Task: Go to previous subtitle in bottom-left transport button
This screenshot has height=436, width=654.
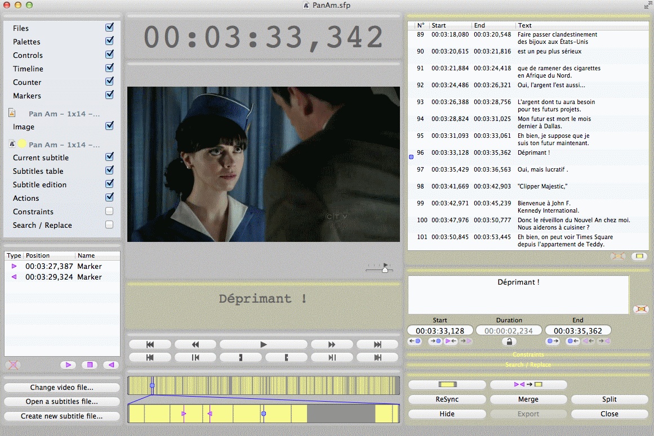Action: pyautogui.click(x=150, y=357)
